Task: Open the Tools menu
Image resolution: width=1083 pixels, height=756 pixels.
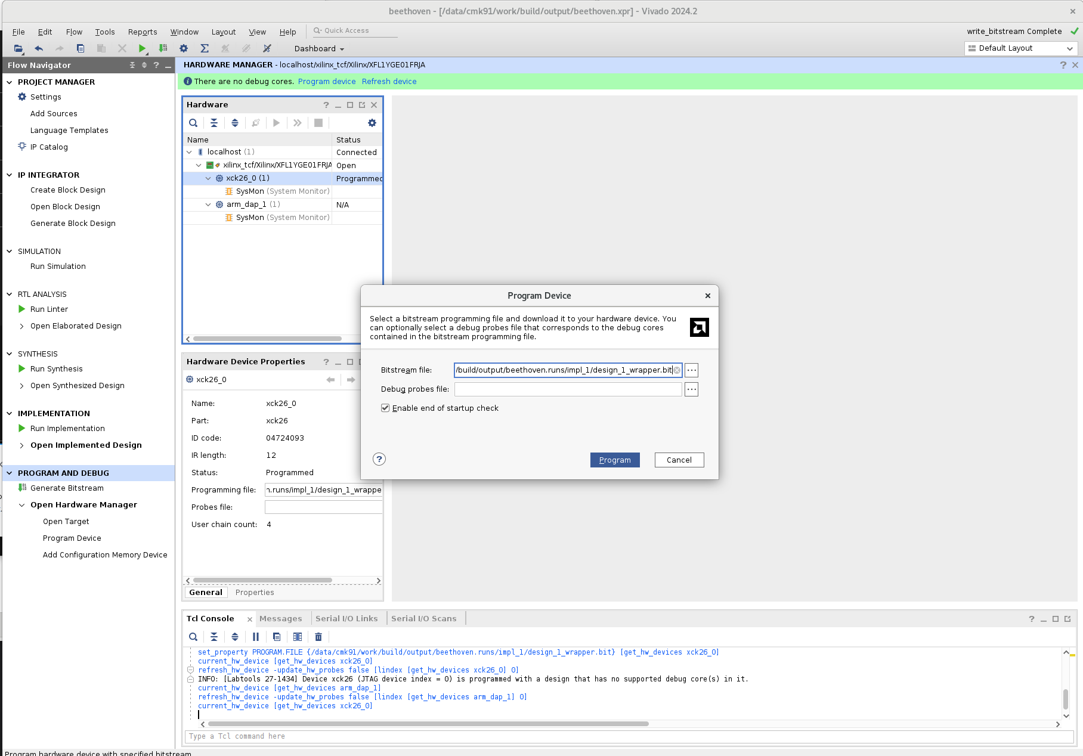Action: click(105, 32)
